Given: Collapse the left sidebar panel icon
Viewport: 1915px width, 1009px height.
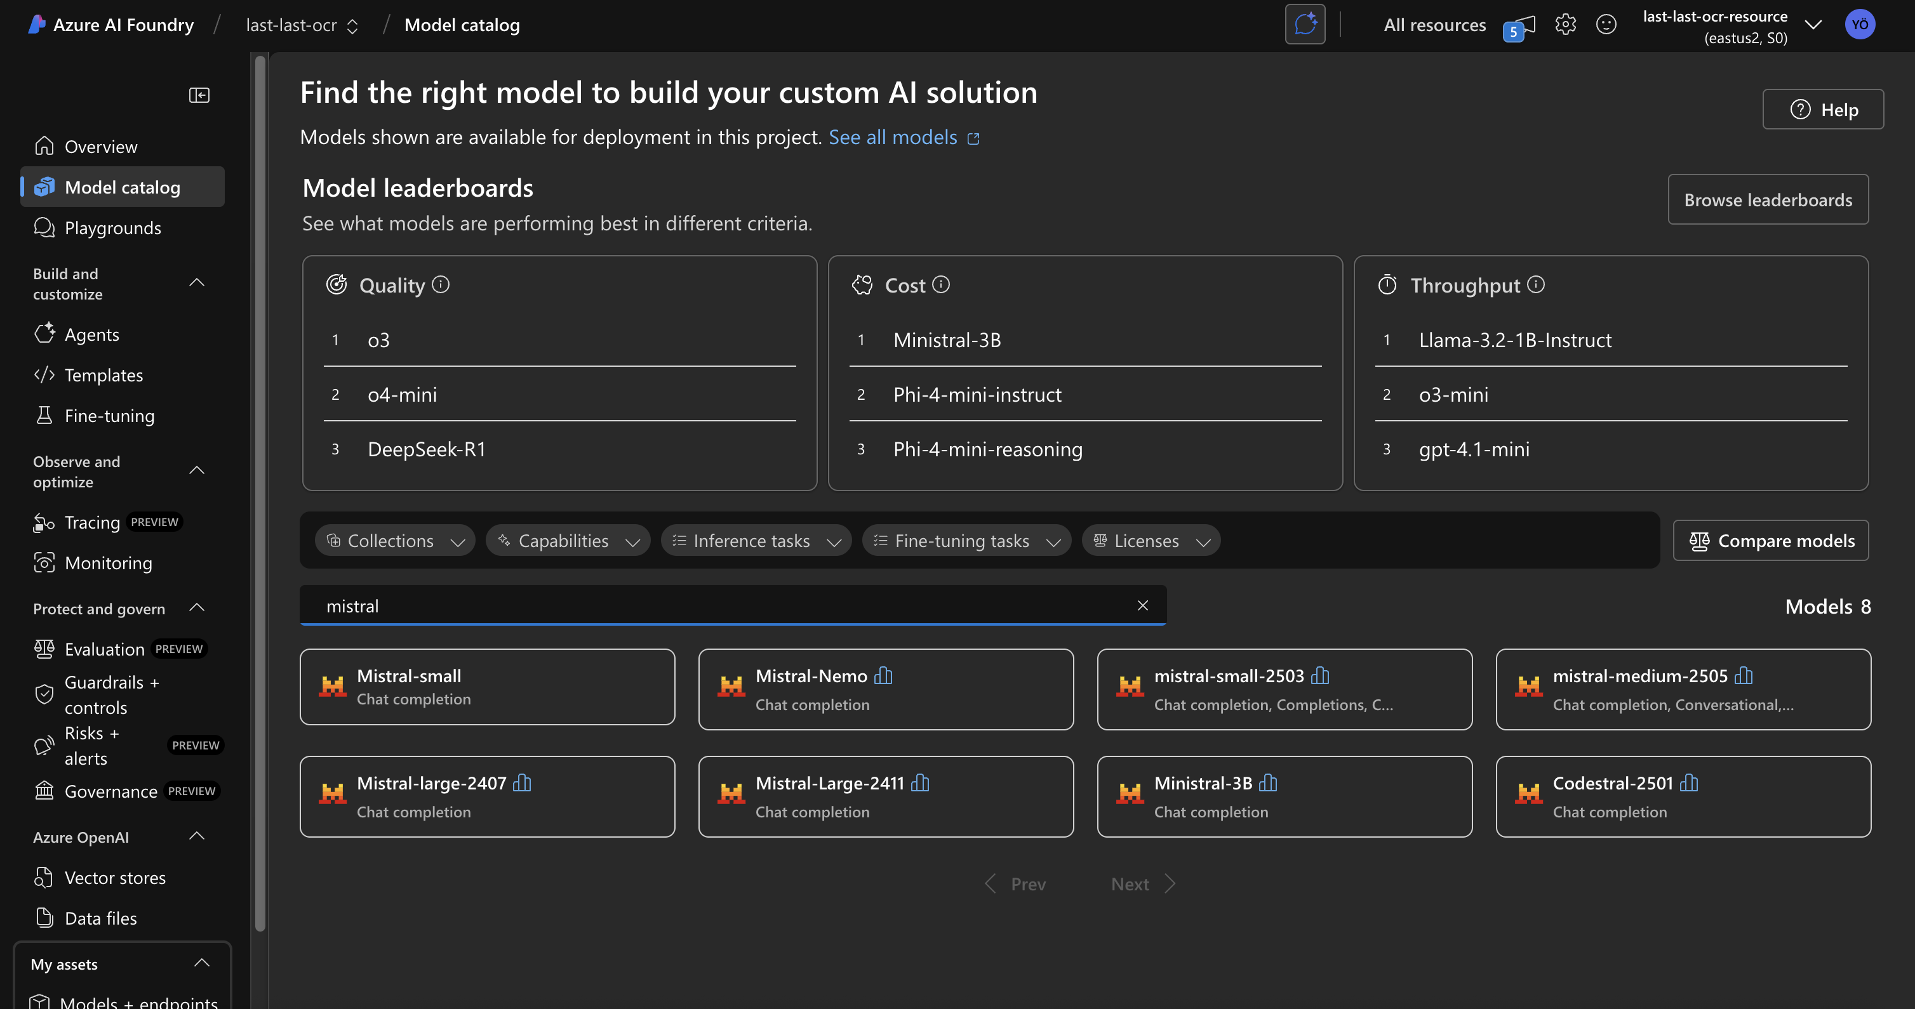Looking at the screenshot, I should pos(199,95).
